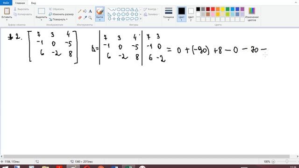299x168 pixels.
Task: Click the Вставить clipboard icon
Action: [7, 11]
